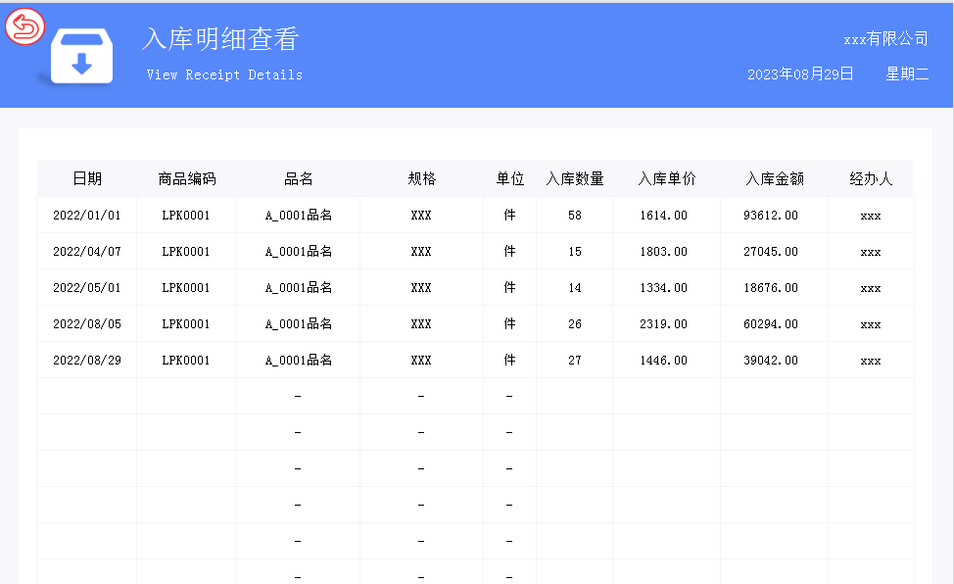
Task: Click LPK0001 in the 2022/08/29 row
Action: click(185, 360)
